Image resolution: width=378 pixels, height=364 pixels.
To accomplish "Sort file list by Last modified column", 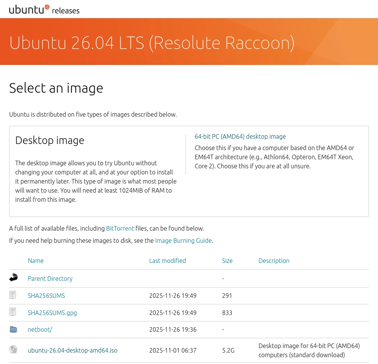I will [167, 261].
